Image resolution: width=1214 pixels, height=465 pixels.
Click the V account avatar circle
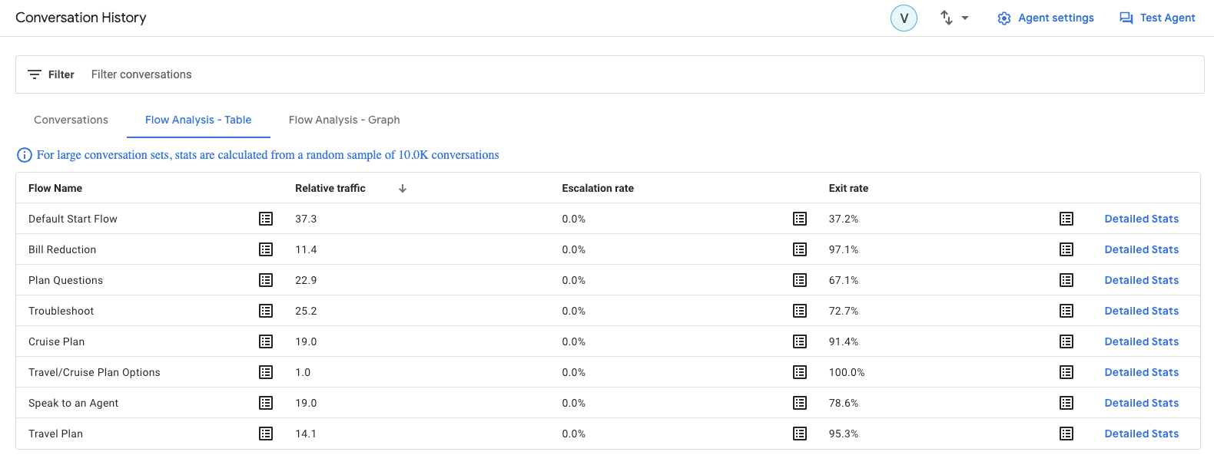904,17
